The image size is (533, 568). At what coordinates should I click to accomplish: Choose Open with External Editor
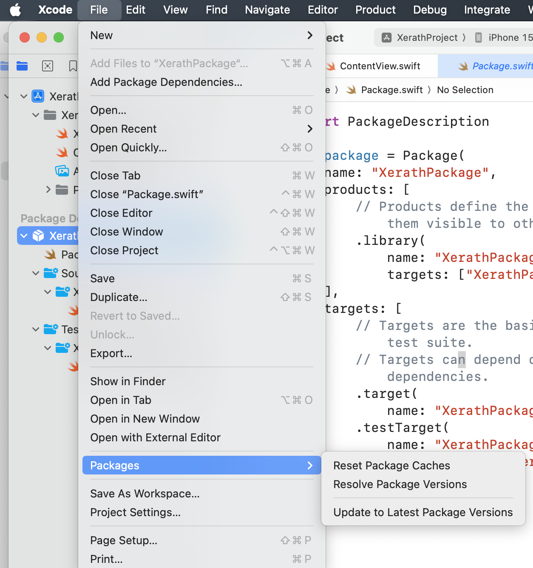202,437
